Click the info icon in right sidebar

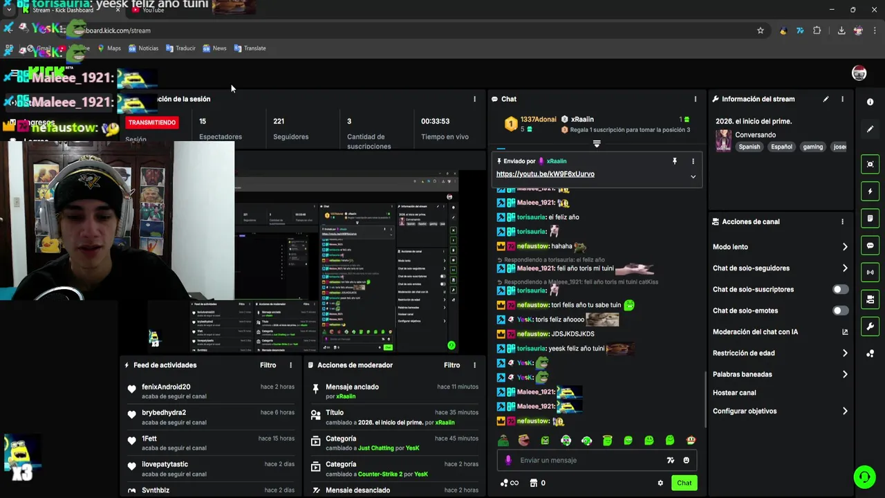point(870,102)
